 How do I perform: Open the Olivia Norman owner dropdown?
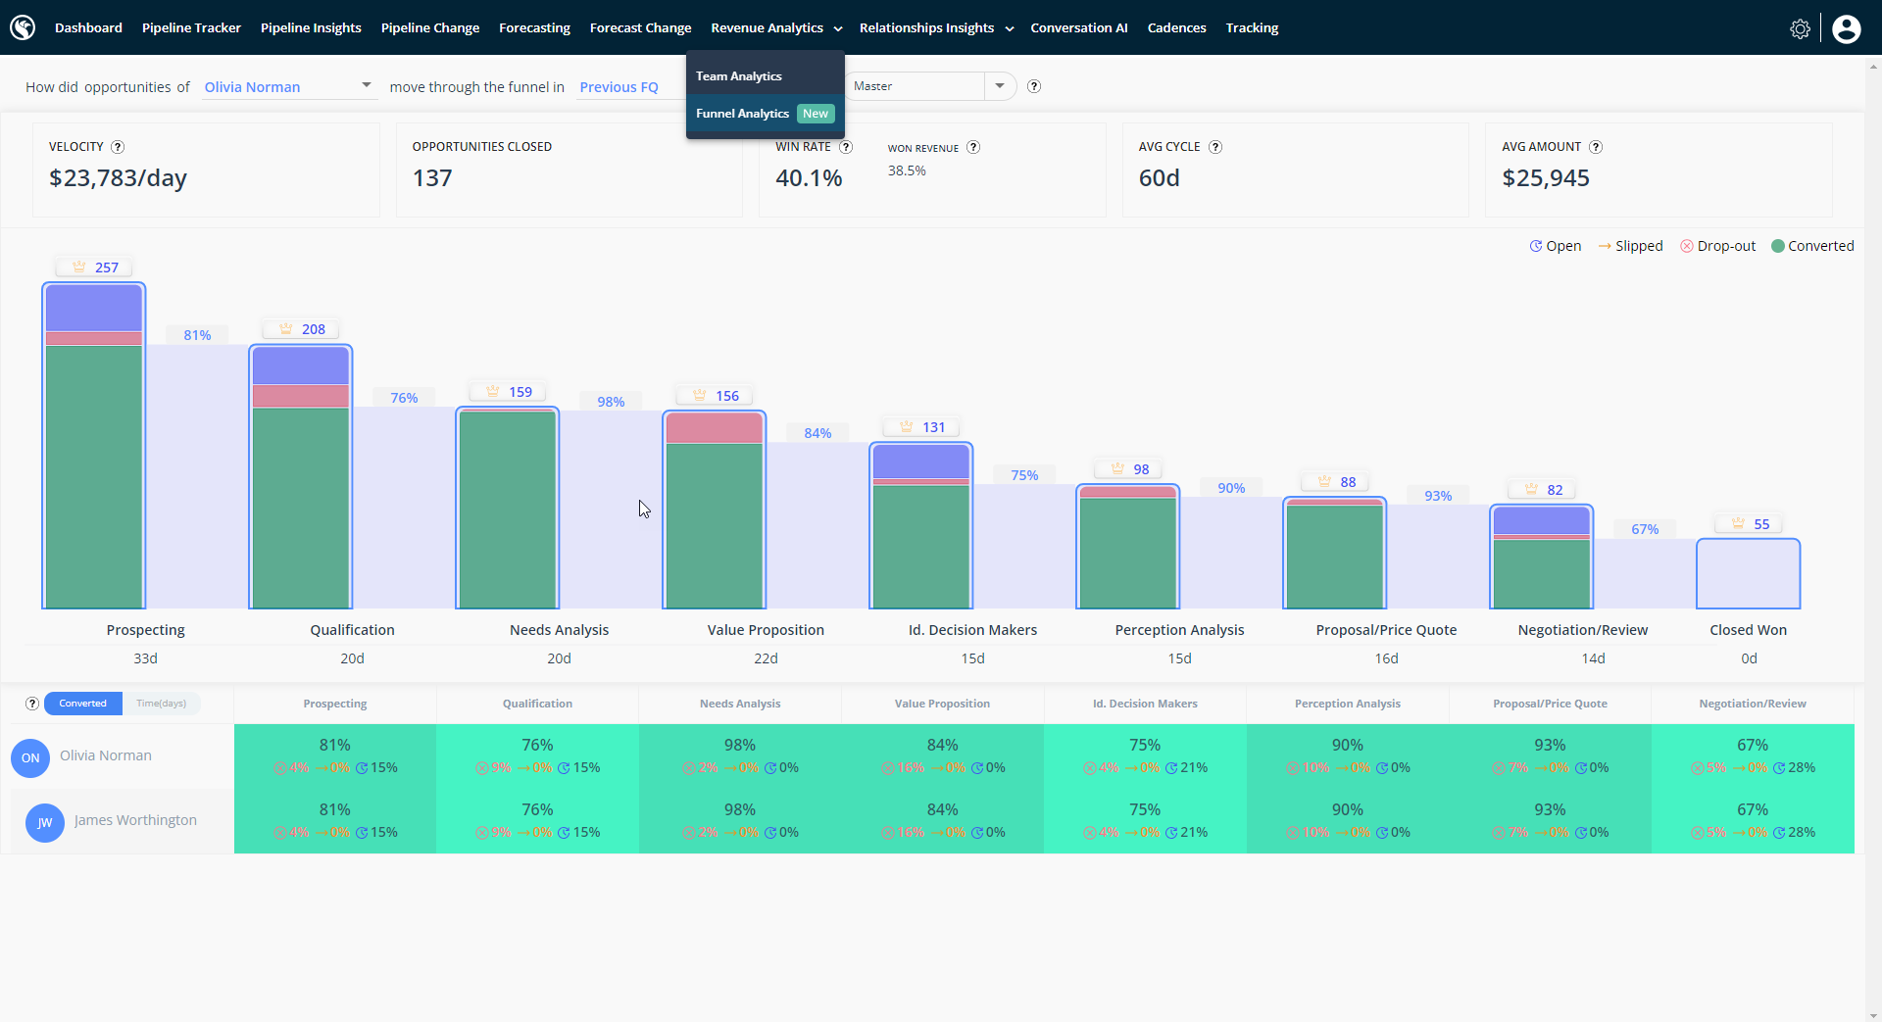(288, 87)
